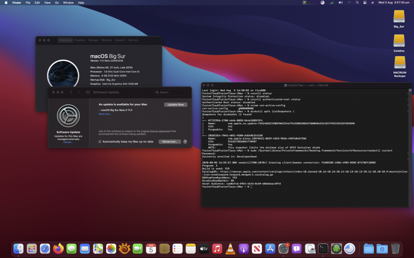Open the Help menu
This screenshot has width=414, height=258.
tap(81, 2)
